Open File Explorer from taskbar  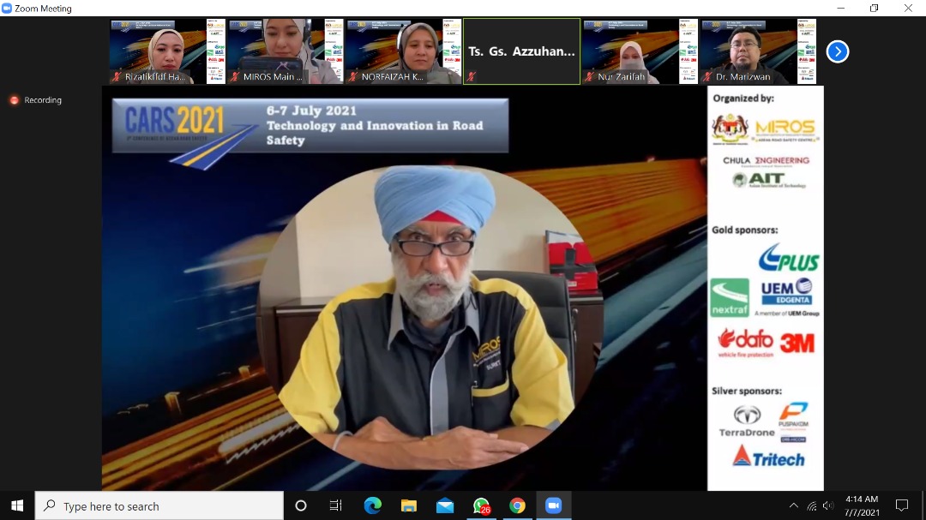click(409, 505)
